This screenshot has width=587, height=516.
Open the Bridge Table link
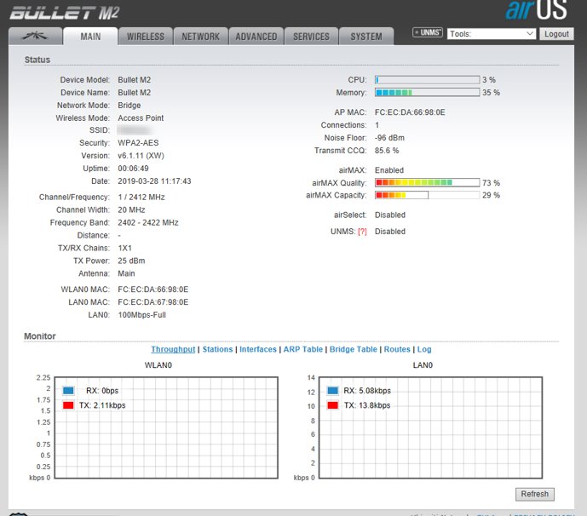pyautogui.click(x=353, y=349)
